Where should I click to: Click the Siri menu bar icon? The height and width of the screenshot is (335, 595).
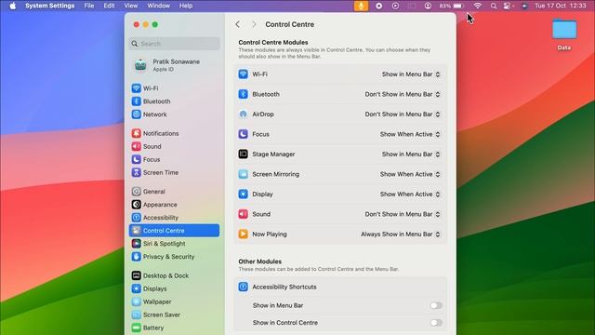524,6
